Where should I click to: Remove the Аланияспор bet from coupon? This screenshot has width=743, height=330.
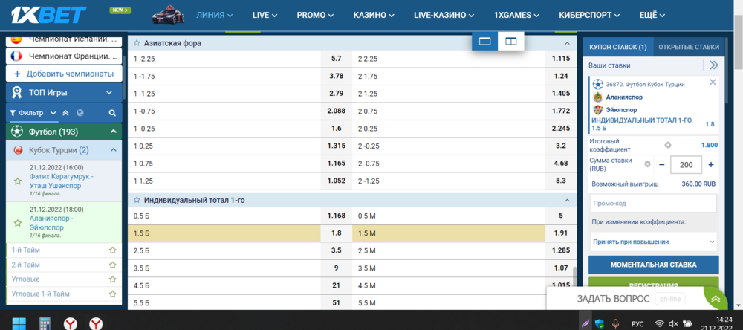click(x=713, y=82)
